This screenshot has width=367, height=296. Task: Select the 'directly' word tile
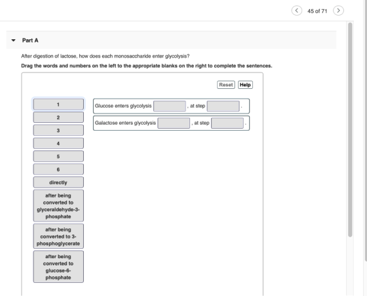point(58,182)
